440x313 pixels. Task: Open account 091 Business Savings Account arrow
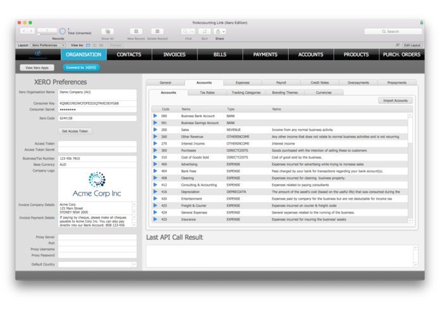[x=155, y=123]
